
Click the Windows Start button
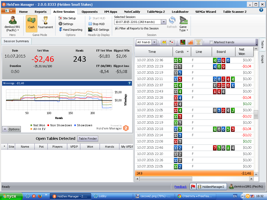point(11,196)
